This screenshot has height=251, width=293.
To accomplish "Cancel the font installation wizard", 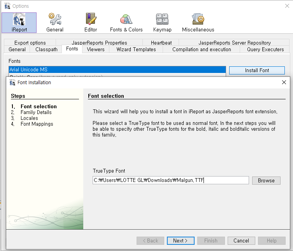I will (x=241, y=241).
